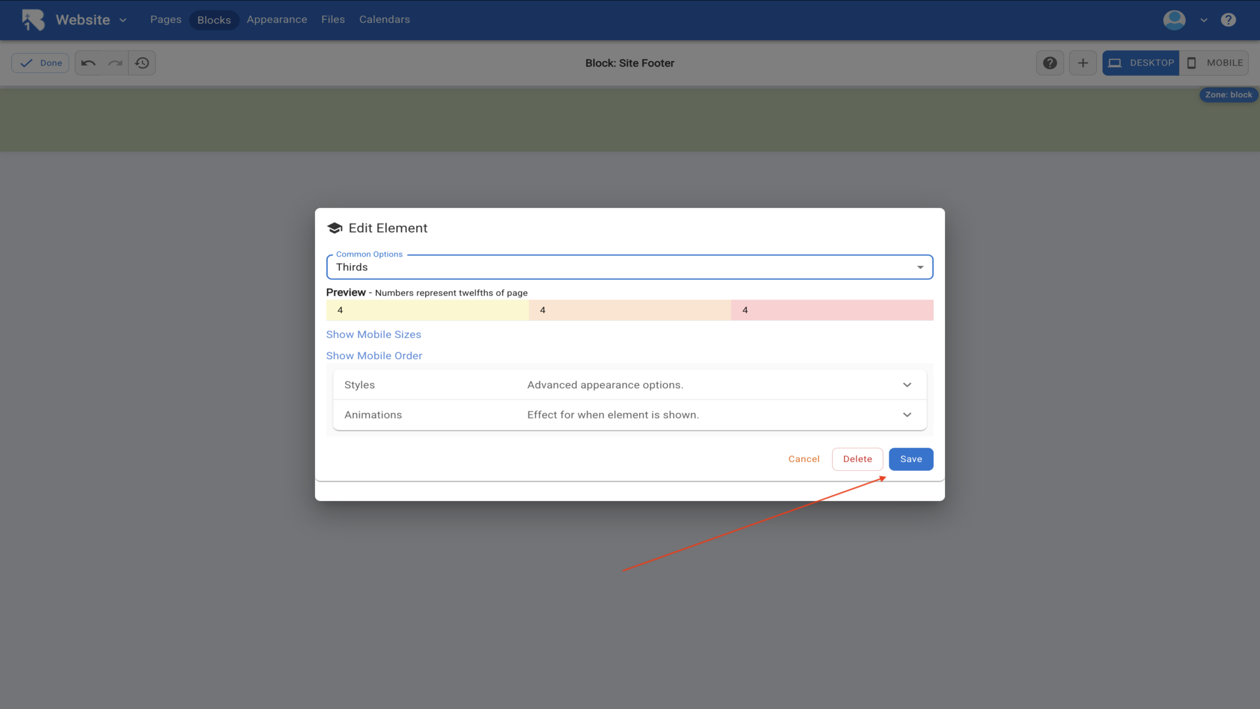Click the site logo icon
This screenshot has width=1260, height=709.
point(33,20)
